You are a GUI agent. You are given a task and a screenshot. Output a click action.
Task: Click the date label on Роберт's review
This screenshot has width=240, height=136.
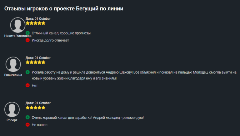click(x=38, y=103)
